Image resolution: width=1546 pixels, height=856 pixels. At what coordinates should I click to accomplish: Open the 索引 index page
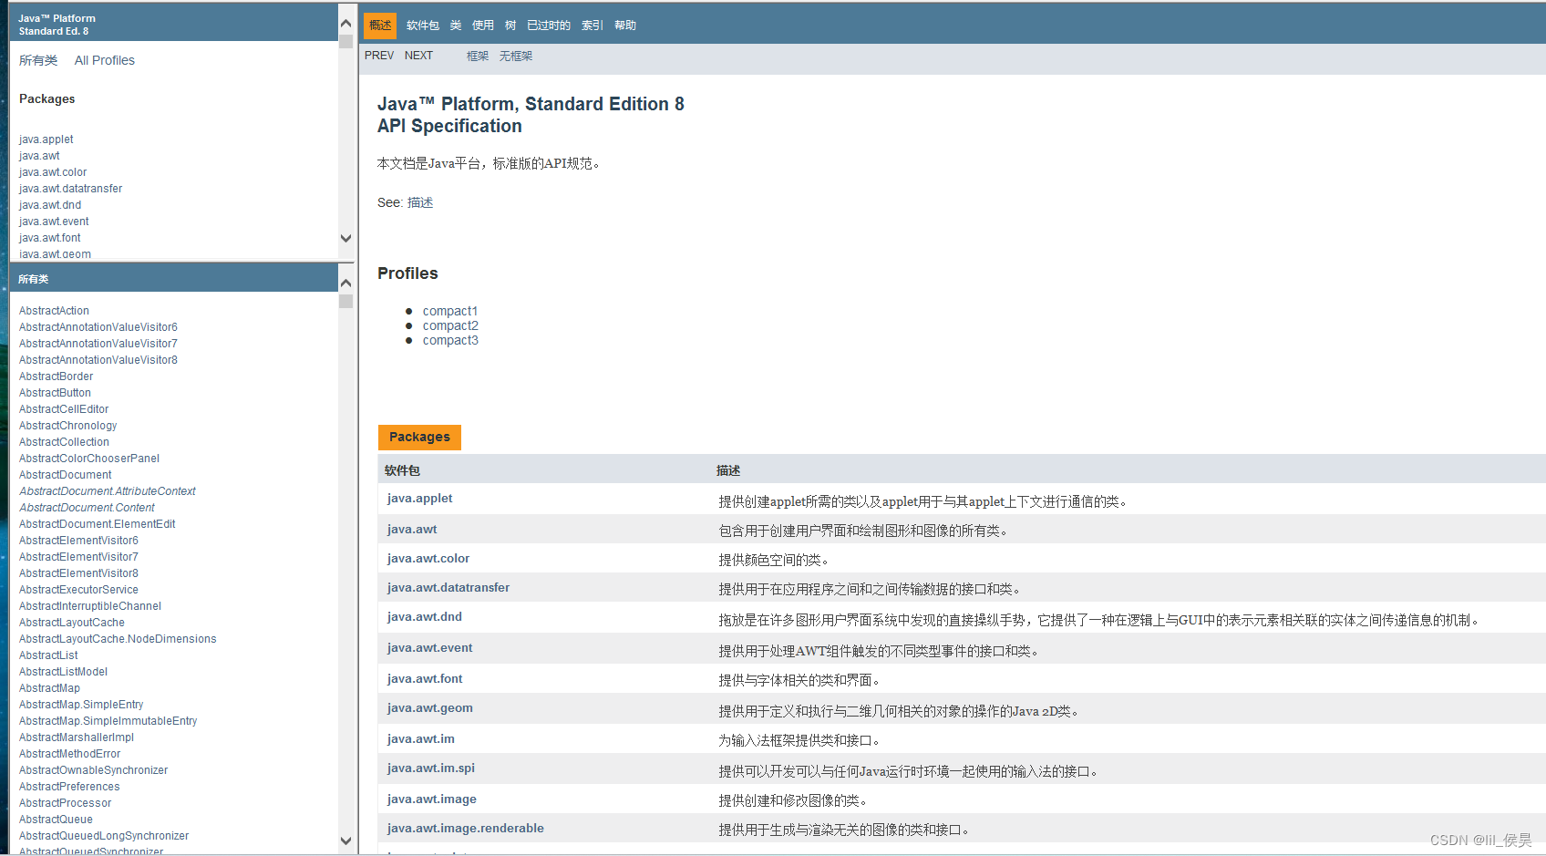point(592,25)
